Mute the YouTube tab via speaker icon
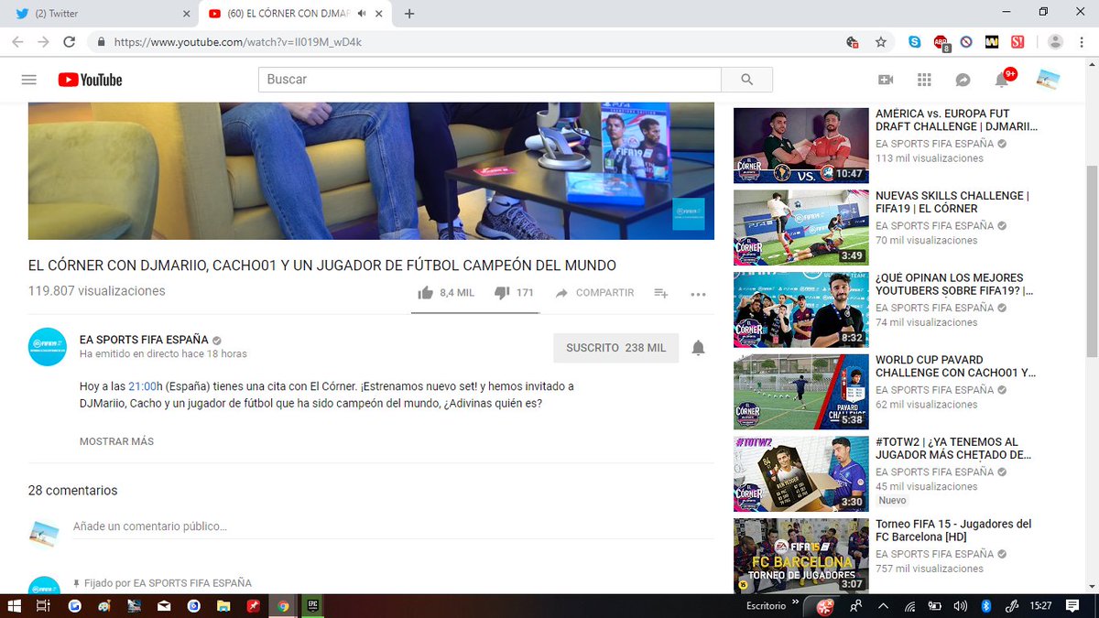1099x618 pixels. point(362,14)
